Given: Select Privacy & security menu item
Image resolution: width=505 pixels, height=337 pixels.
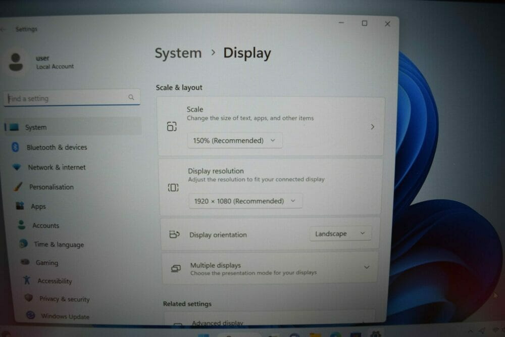Looking at the screenshot, I should point(65,299).
